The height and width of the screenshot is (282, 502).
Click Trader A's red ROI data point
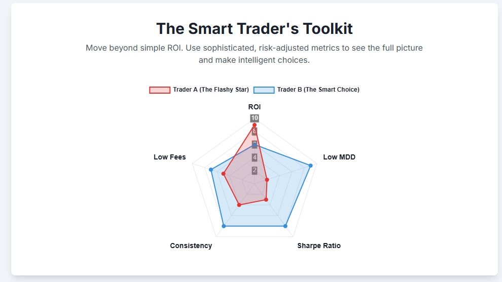point(255,125)
